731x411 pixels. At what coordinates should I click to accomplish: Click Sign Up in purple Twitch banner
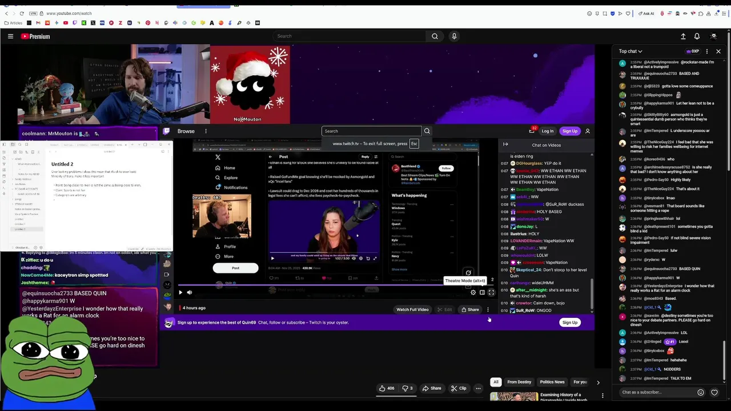pyautogui.click(x=570, y=323)
